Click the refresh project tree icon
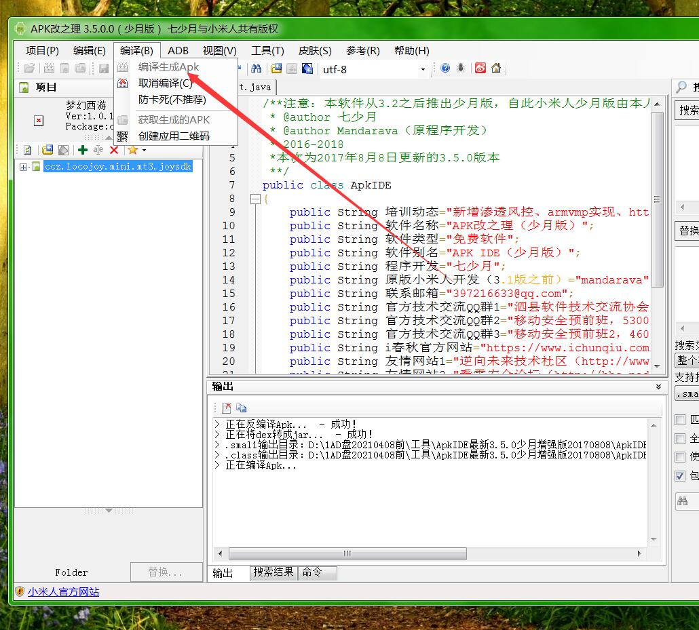Viewport: 699px width, 630px height. [28, 150]
